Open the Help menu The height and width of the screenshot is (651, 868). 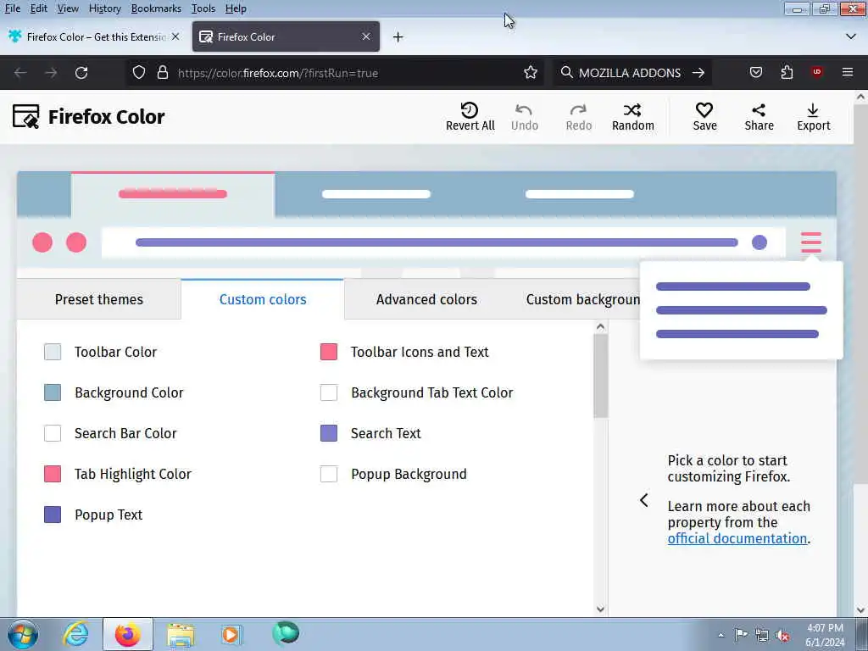(x=236, y=8)
